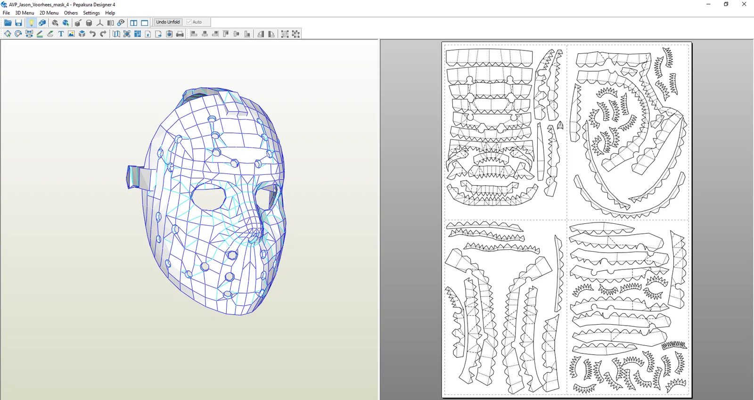Select the move parts tool icon
This screenshot has height=400, width=754.
pos(8,34)
